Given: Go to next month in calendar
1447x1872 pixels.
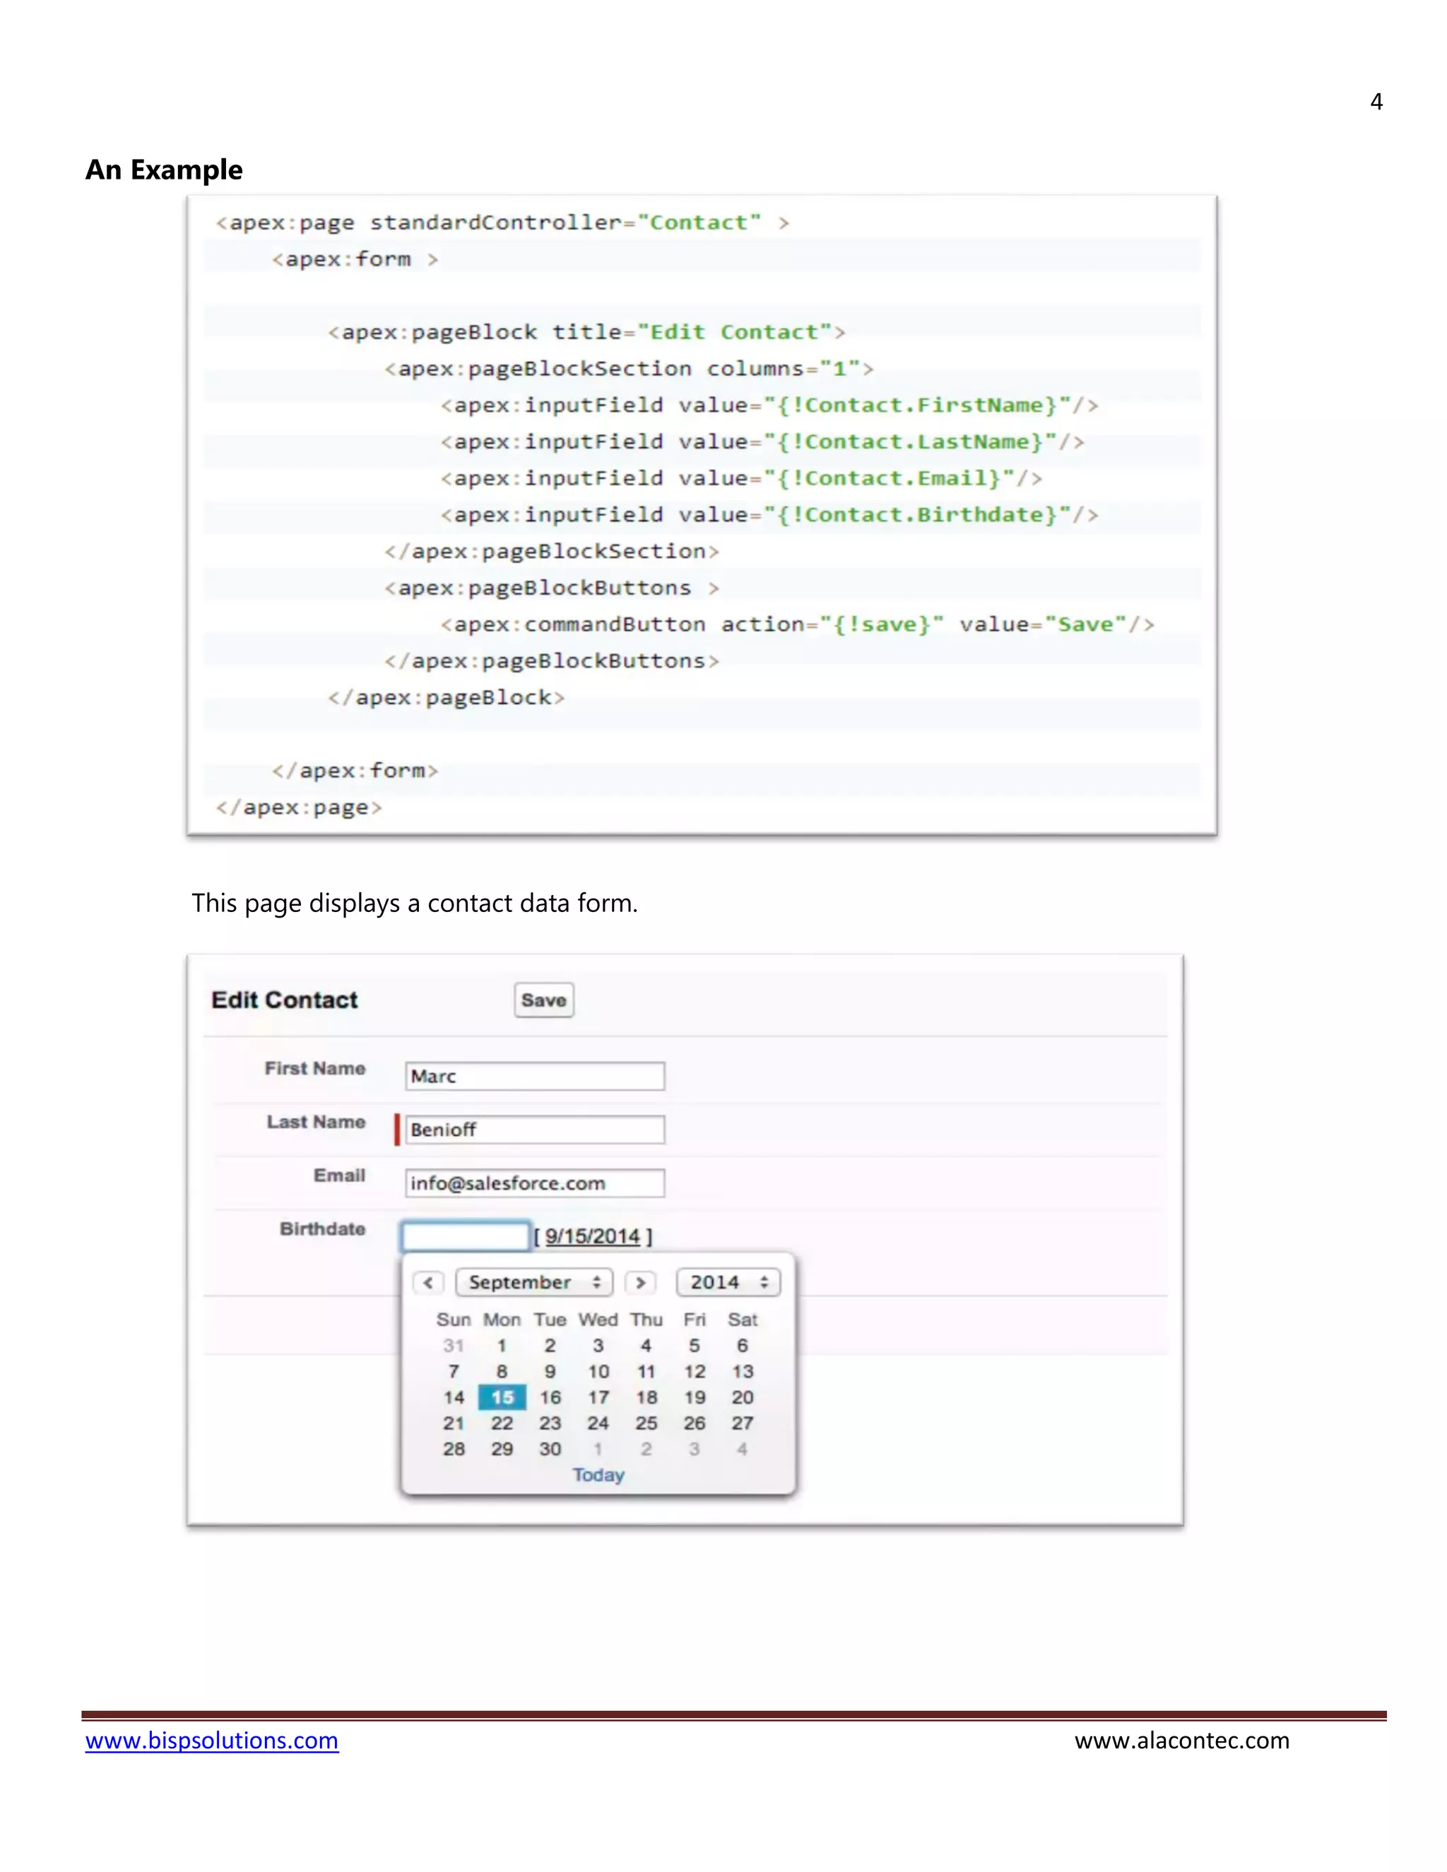Looking at the screenshot, I should tap(640, 1282).
